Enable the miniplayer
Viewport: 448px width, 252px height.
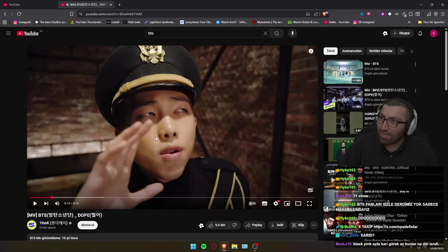click(x=287, y=203)
